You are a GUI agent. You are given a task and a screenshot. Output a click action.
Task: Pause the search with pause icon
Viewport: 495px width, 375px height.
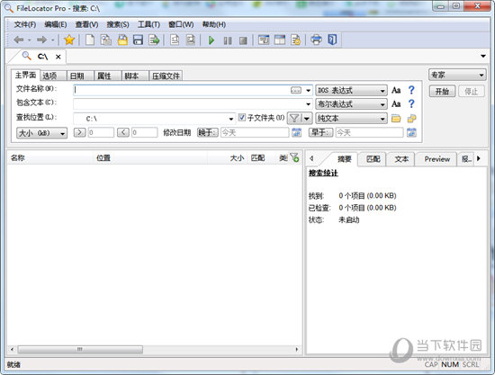click(x=228, y=40)
